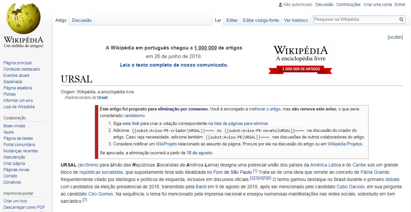Open the Caribe article link
The height and width of the screenshot is (212, 411).
pyautogui.click(x=359, y=165)
